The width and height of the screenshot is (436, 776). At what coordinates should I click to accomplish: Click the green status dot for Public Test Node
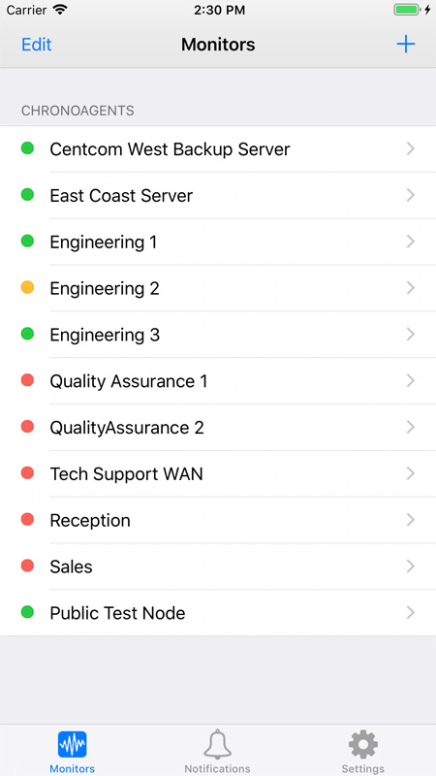click(27, 612)
